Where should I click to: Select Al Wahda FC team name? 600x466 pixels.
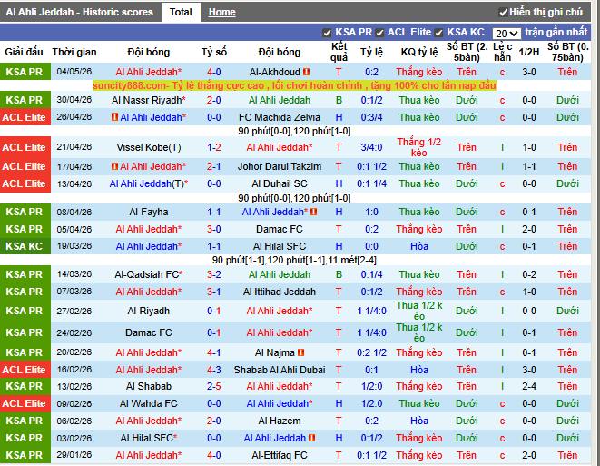149,403
